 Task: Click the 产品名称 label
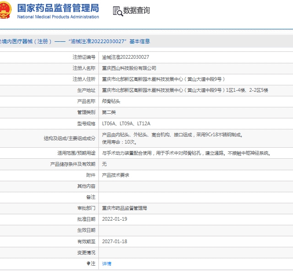(x=86, y=101)
